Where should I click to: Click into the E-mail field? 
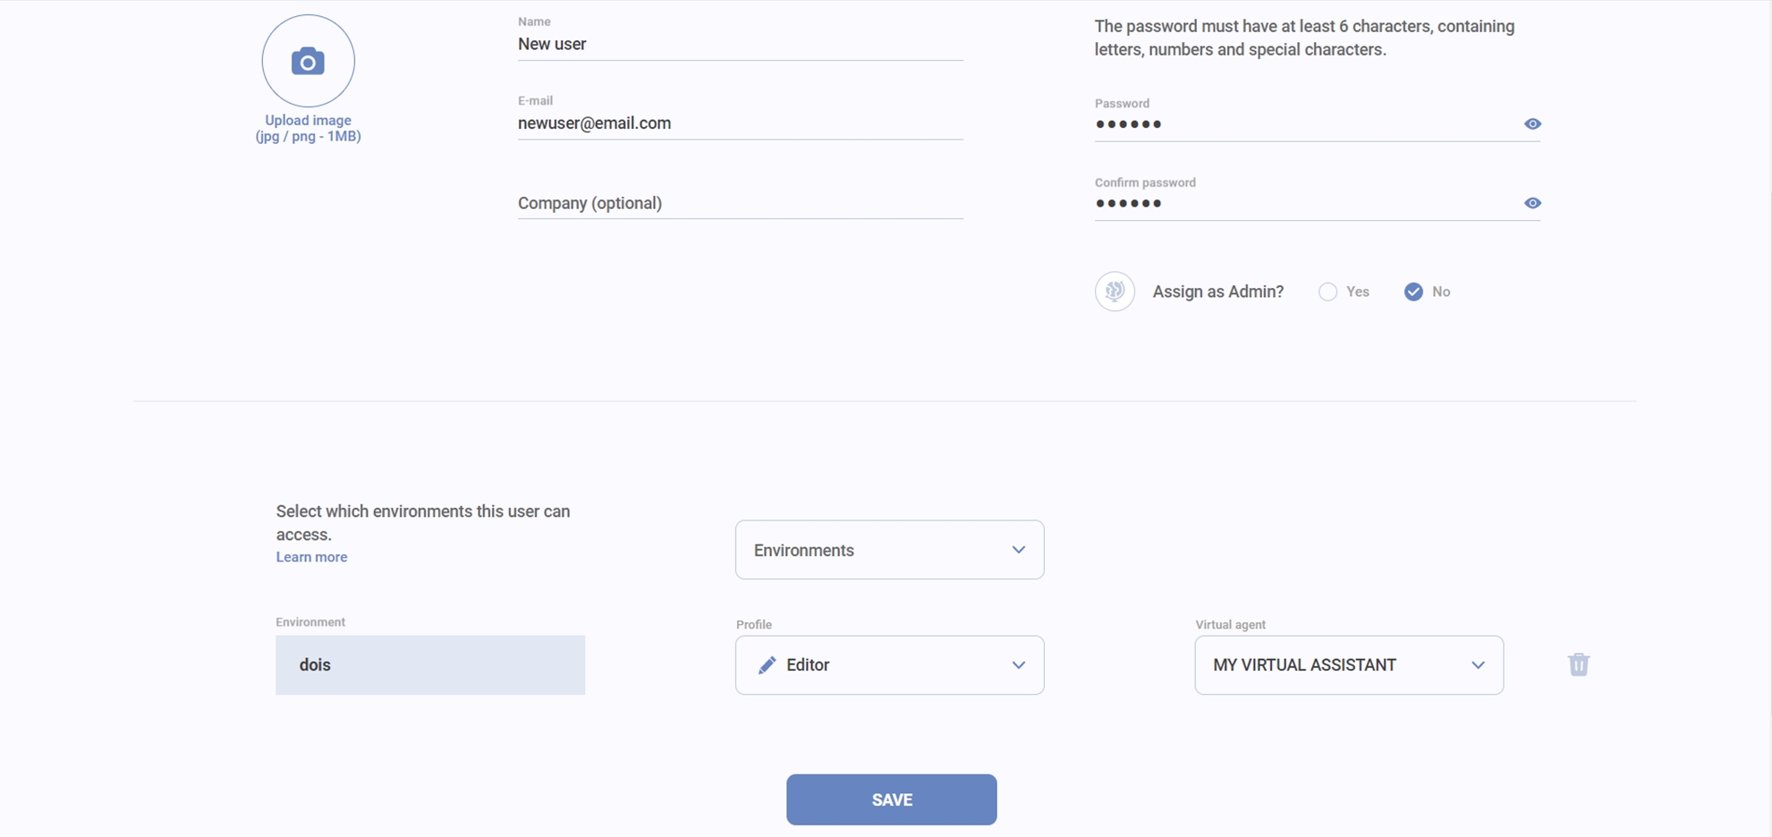pos(740,123)
